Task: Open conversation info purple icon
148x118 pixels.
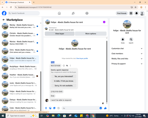Action: [104, 22]
